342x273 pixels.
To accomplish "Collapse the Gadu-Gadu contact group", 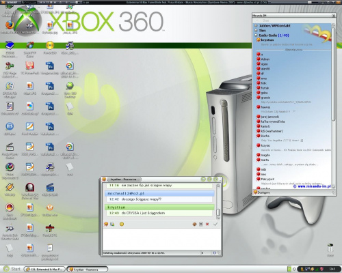I will pos(256,35).
